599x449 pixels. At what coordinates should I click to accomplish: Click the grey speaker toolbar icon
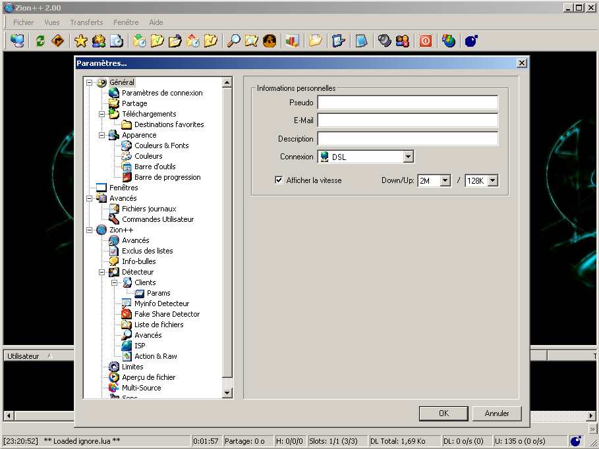point(384,41)
